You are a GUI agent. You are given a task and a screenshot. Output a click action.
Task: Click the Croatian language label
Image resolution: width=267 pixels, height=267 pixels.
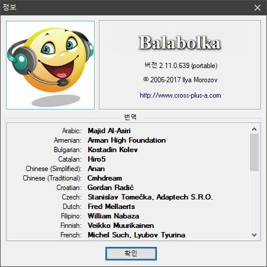click(x=69, y=188)
